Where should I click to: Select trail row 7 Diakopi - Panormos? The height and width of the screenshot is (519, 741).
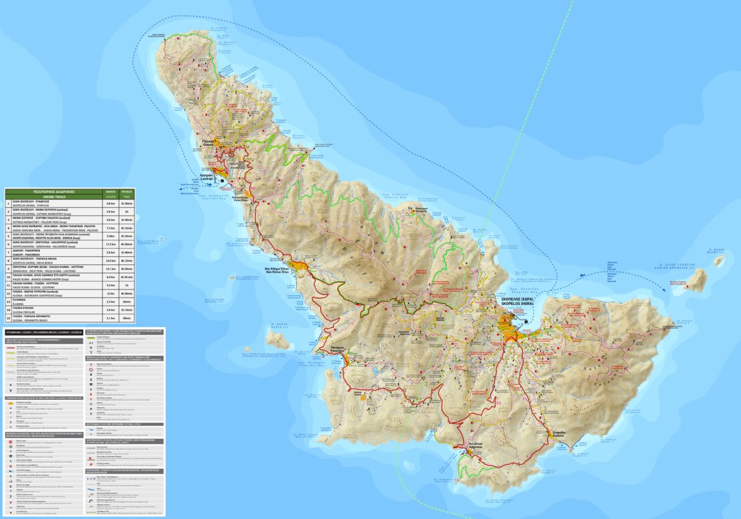(x=70, y=252)
